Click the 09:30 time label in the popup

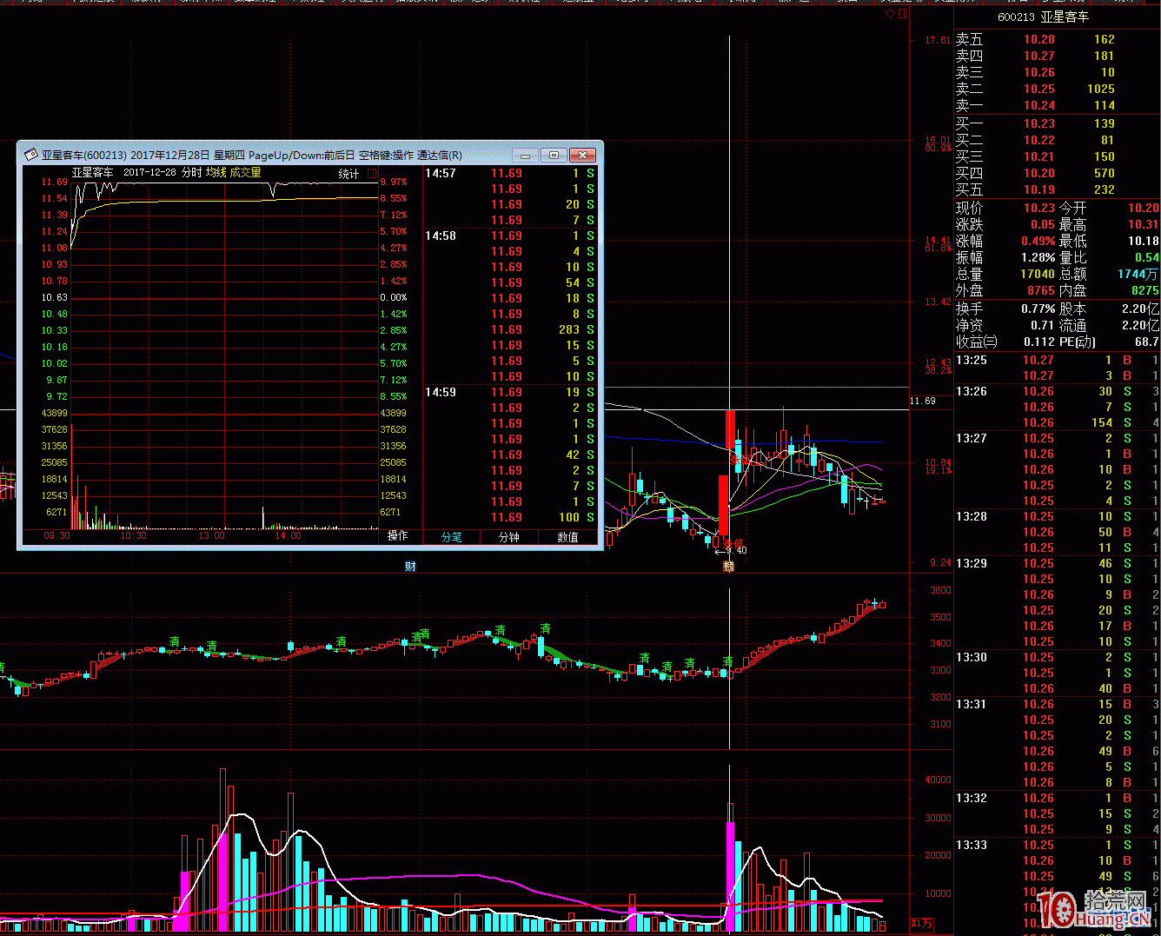56,535
